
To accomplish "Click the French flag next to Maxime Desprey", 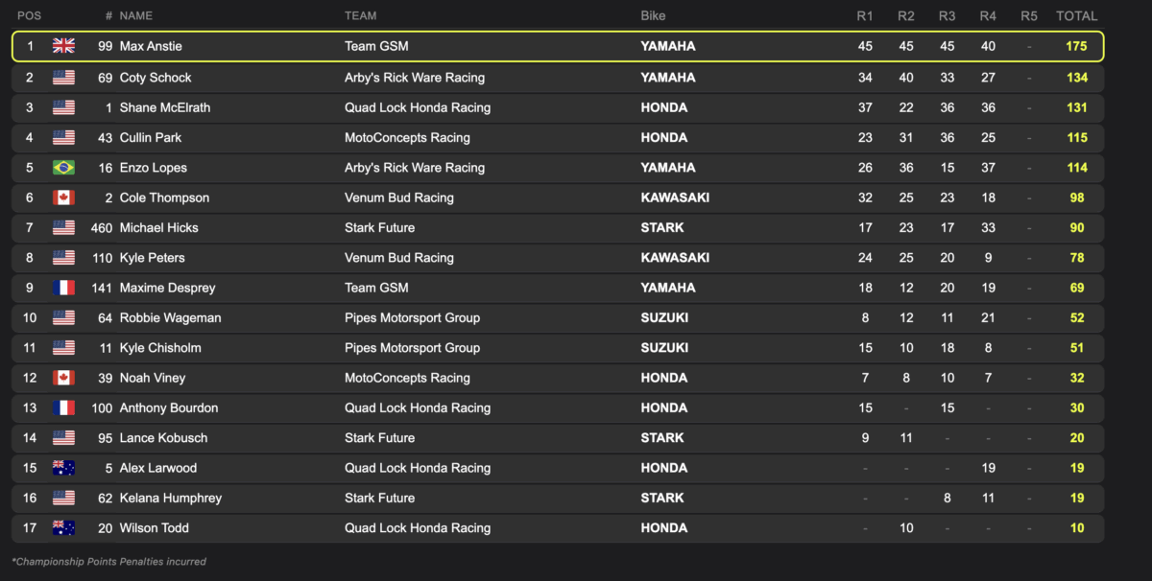I will 63,288.
